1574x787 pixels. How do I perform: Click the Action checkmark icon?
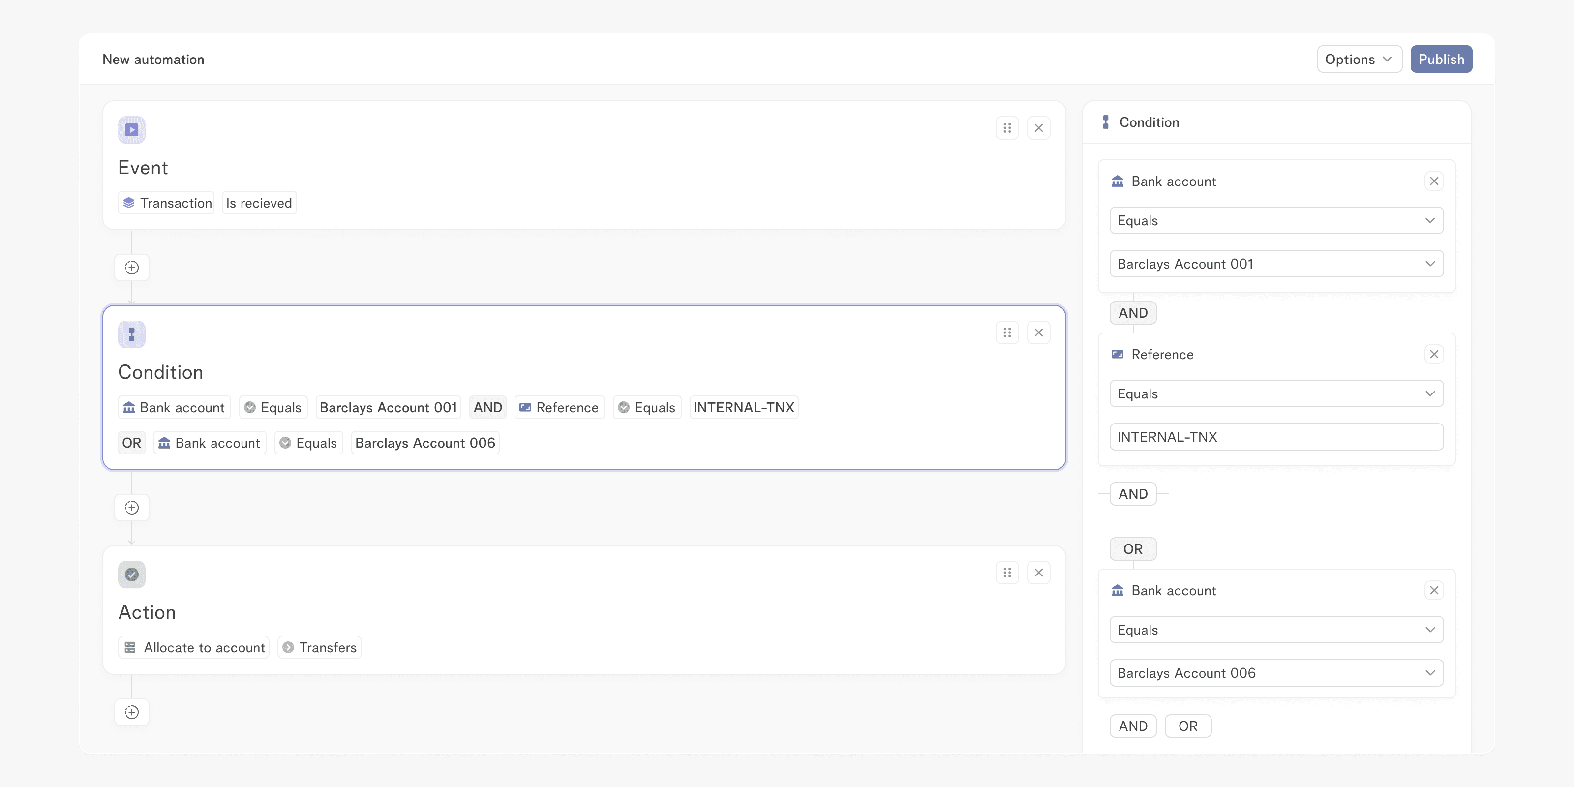[x=131, y=575]
